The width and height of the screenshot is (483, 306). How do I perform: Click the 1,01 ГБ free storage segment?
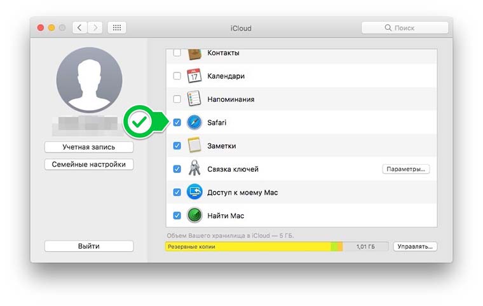pos(365,246)
